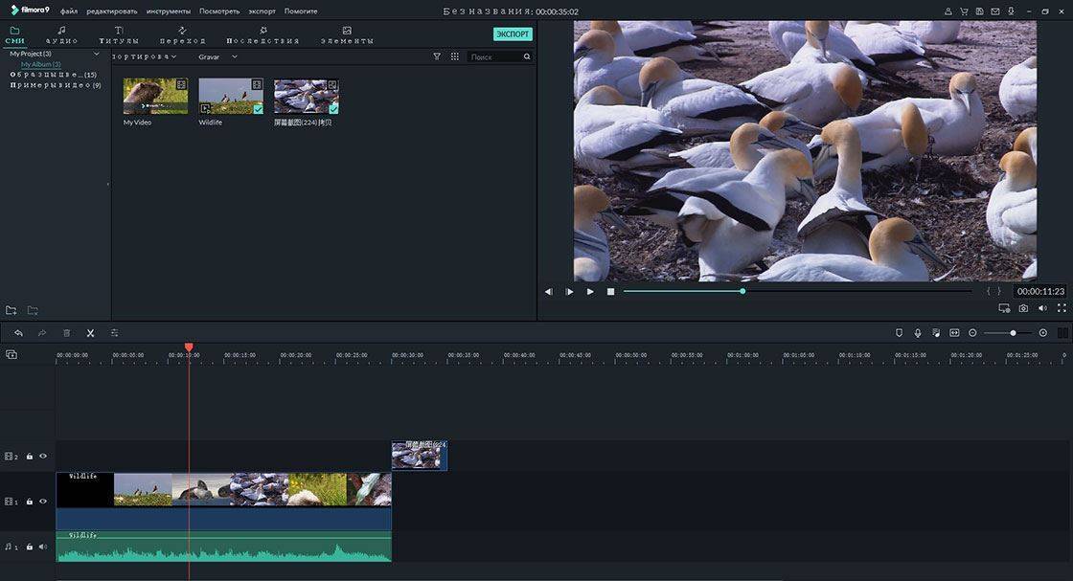The image size is (1073, 581).
Task: Click the green ЭКСПОРТ button
Action: coord(513,34)
